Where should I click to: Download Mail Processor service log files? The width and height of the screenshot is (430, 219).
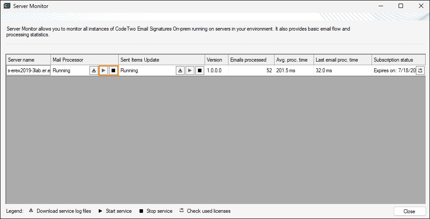tap(94, 70)
